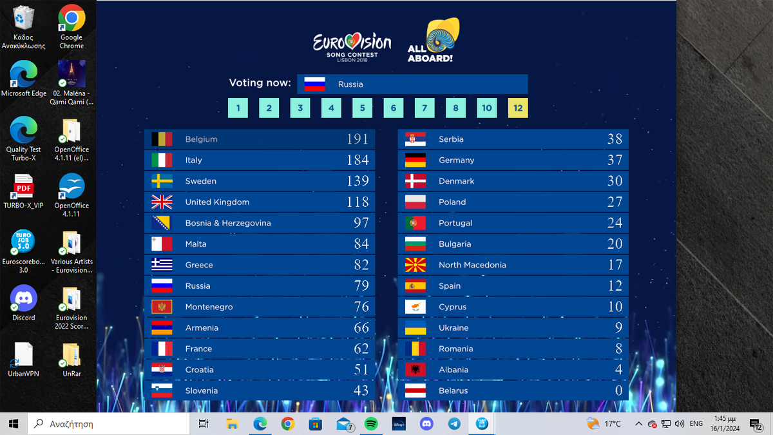Open Microsoft Edge desktop shortcut

pos(24,79)
